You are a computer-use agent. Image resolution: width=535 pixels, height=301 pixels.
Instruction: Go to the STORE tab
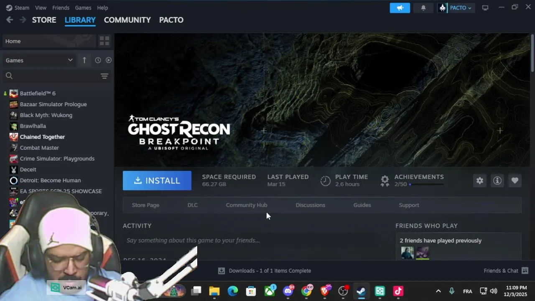44,20
